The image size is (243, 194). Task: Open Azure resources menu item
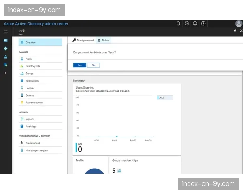click(40, 103)
